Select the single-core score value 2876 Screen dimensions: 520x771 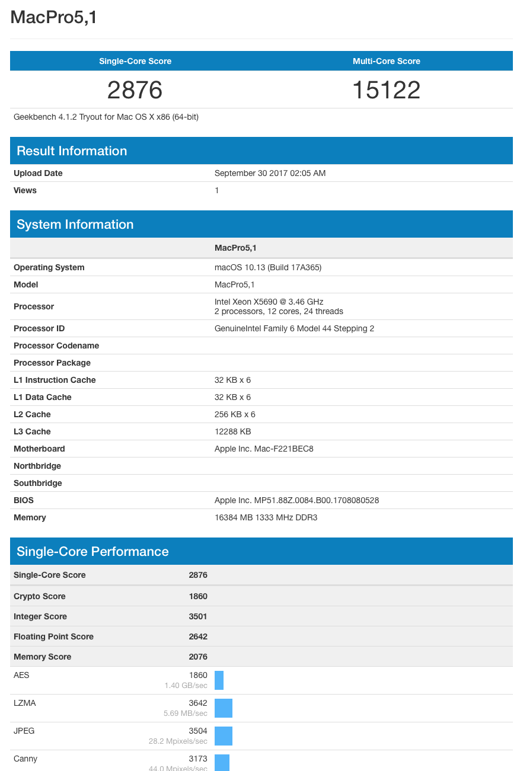pyautogui.click(x=135, y=89)
